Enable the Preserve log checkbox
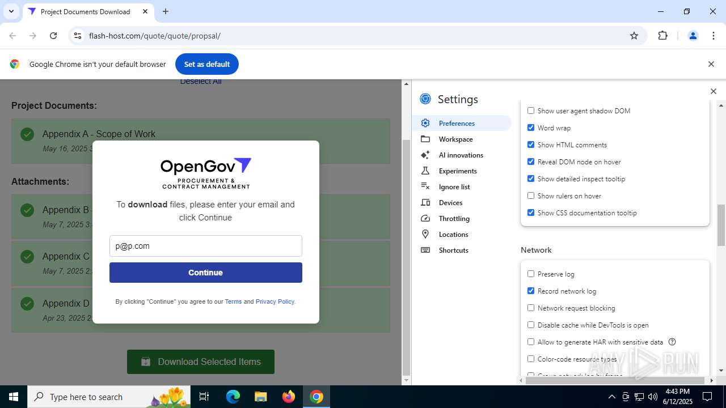This screenshot has height=408, width=726. (x=531, y=274)
